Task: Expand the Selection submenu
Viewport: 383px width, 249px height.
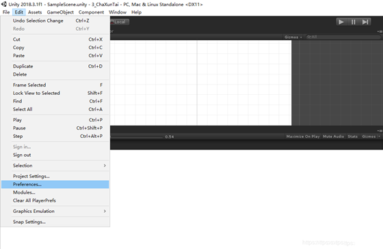Action: pos(55,165)
